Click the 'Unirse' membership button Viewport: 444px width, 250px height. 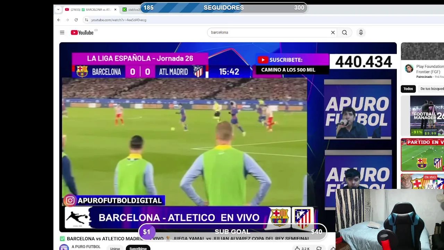coord(115,248)
